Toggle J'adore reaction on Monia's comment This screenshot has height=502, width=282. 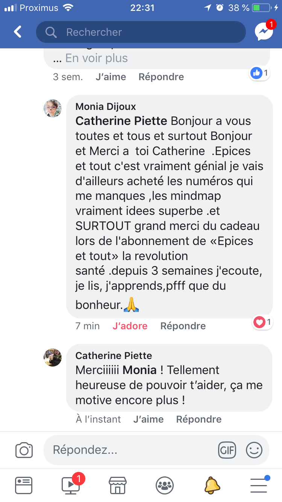click(x=130, y=326)
